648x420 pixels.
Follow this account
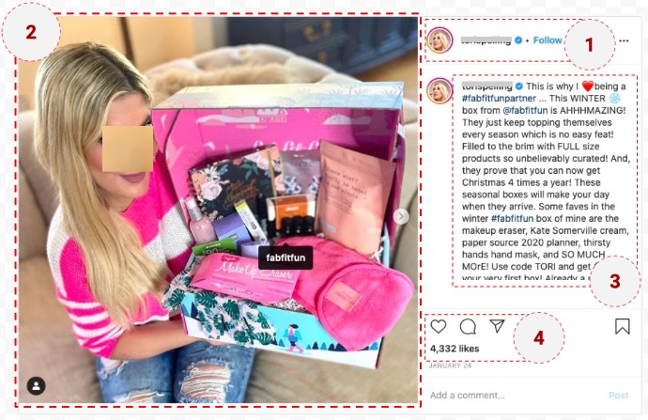548,40
